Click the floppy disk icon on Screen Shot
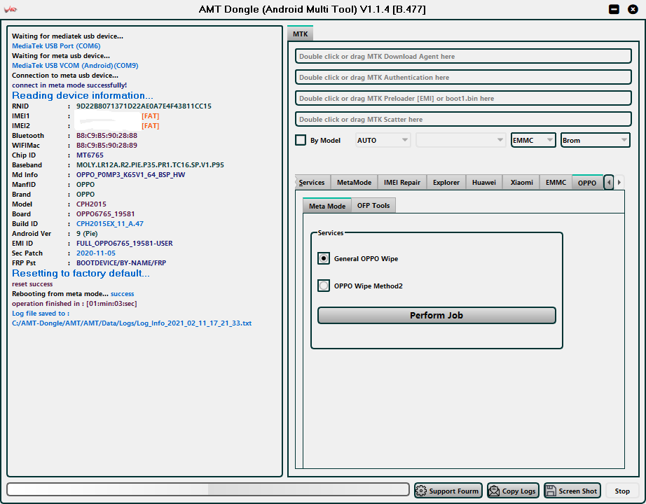This screenshot has width=646, height=504. (551, 491)
